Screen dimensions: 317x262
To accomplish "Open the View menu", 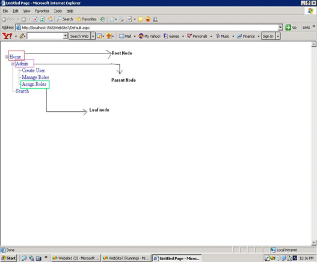I will point(26,11).
